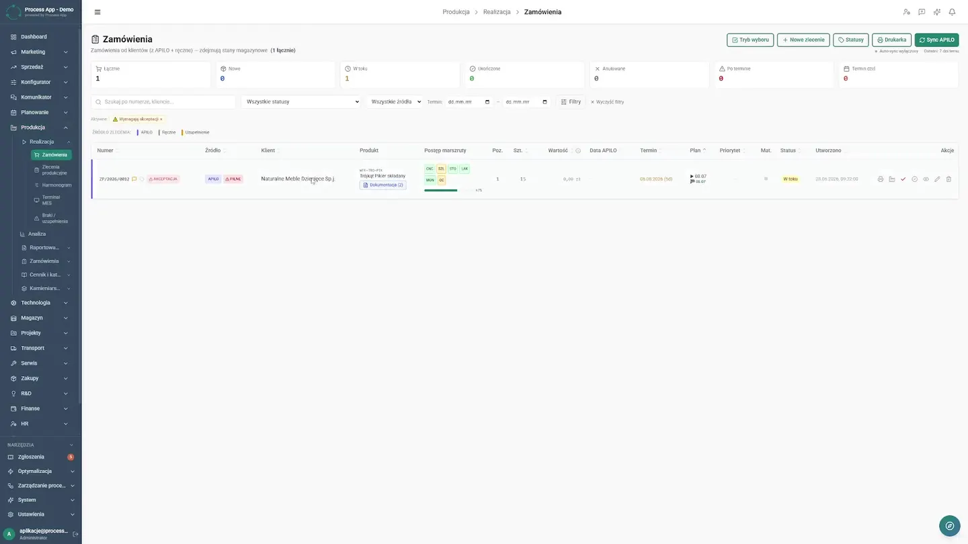Open the feedback message icon in the header

922,12
